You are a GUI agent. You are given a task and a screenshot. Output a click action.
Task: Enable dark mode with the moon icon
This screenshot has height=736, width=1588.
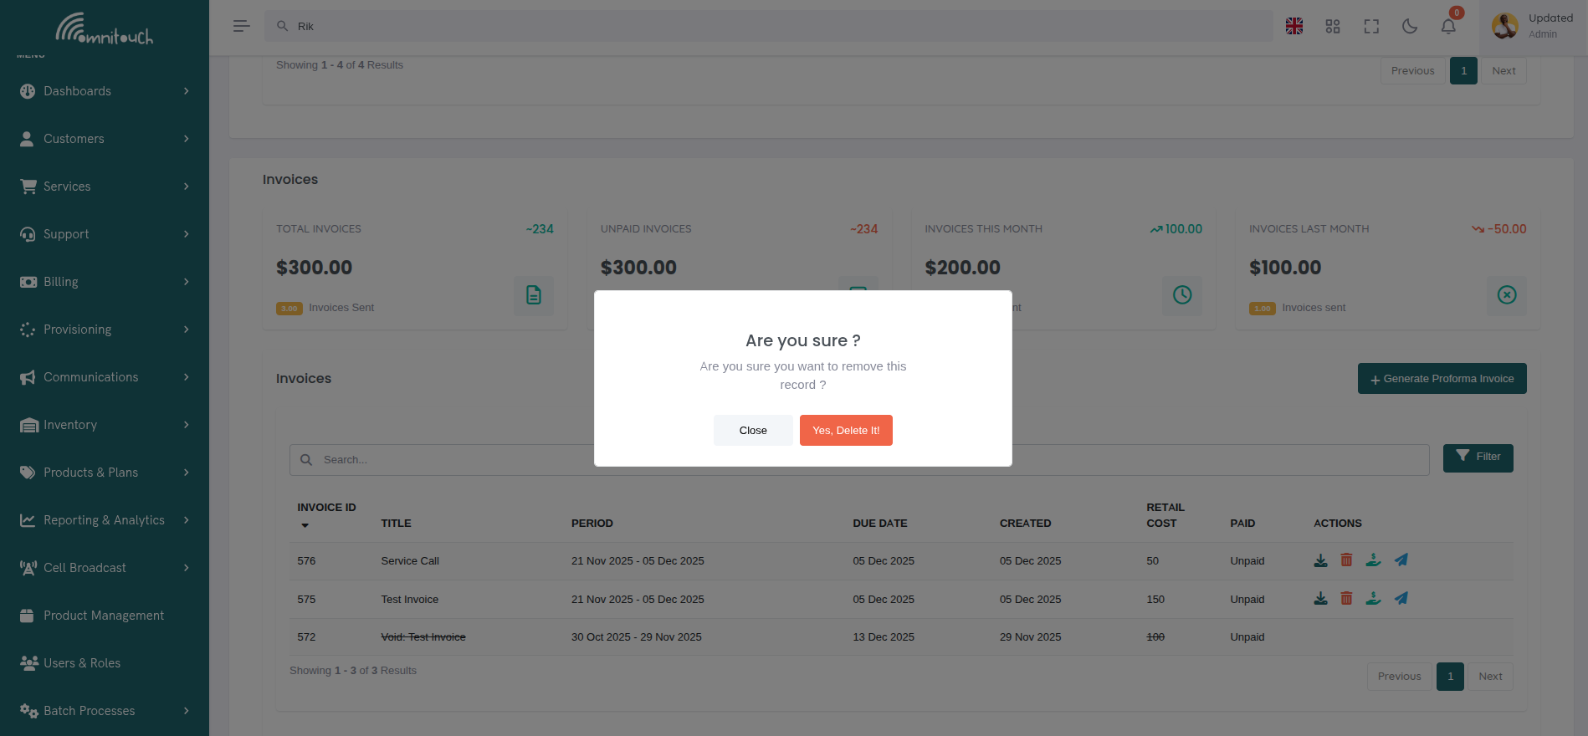pos(1409,26)
